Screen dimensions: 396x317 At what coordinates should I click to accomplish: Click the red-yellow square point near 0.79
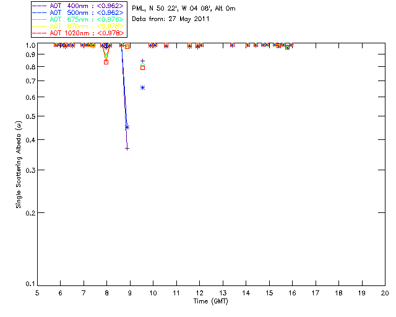click(142, 67)
